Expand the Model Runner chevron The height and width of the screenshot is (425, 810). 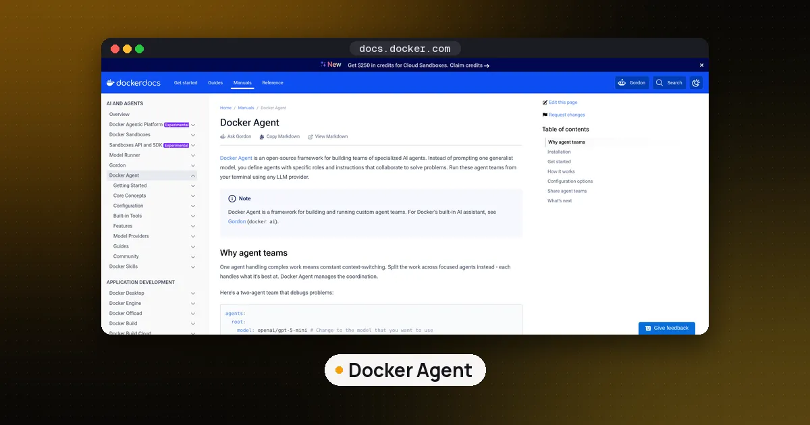[x=193, y=155]
